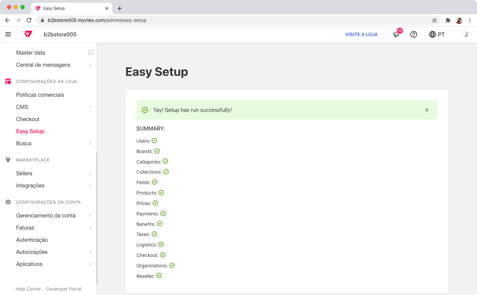
Task: Click the b2bstore005 store name
Action: (60, 34)
